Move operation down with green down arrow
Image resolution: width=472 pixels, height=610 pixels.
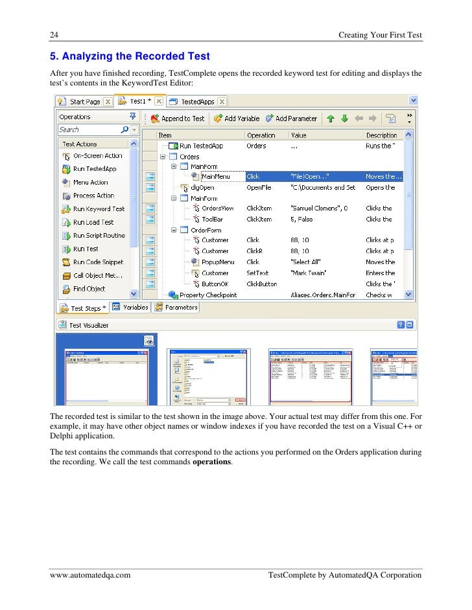pos(345,119)
